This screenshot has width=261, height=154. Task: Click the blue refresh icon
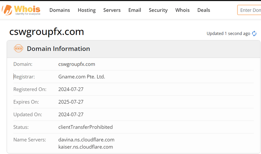pyautogui.click(x=254, y=34)
